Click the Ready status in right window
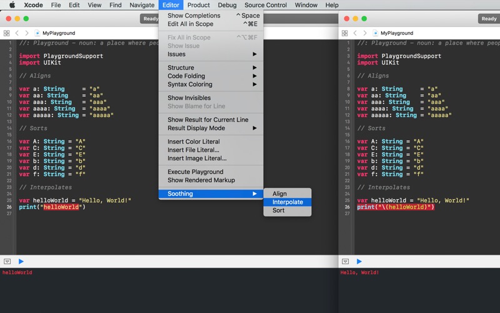The height and width of the screenshot is (313, 500). click(489, 19)
